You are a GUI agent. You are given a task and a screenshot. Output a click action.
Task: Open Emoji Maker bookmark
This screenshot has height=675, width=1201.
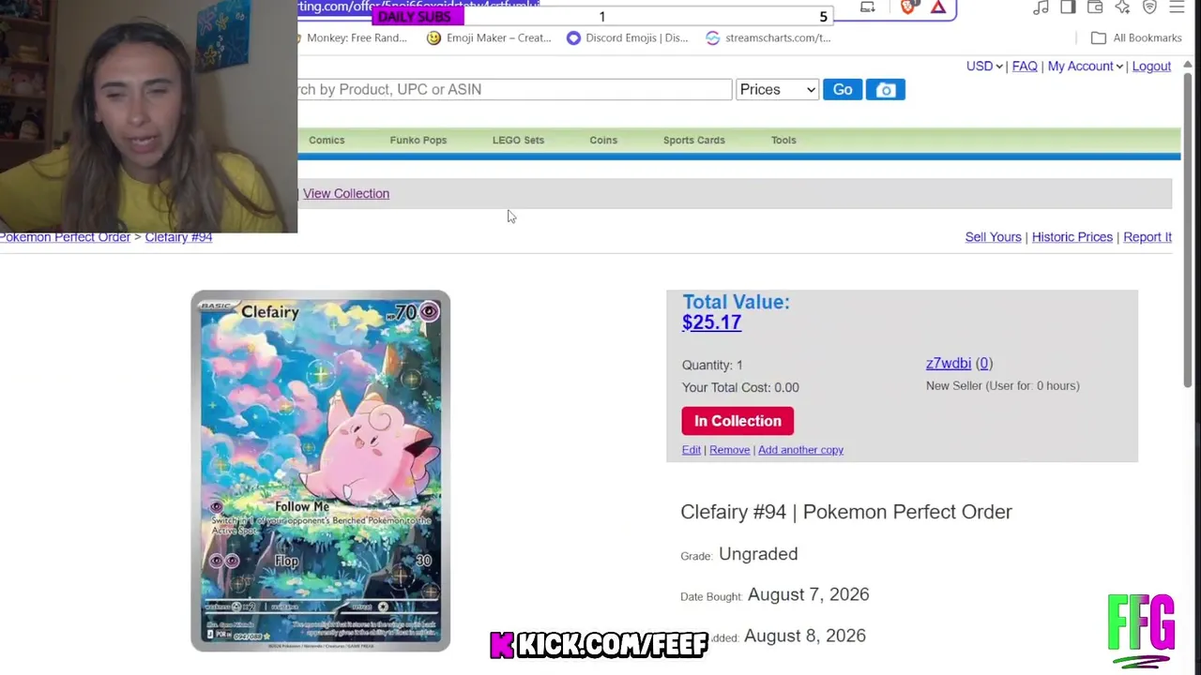pyautogui.click(x=489, y=38)
